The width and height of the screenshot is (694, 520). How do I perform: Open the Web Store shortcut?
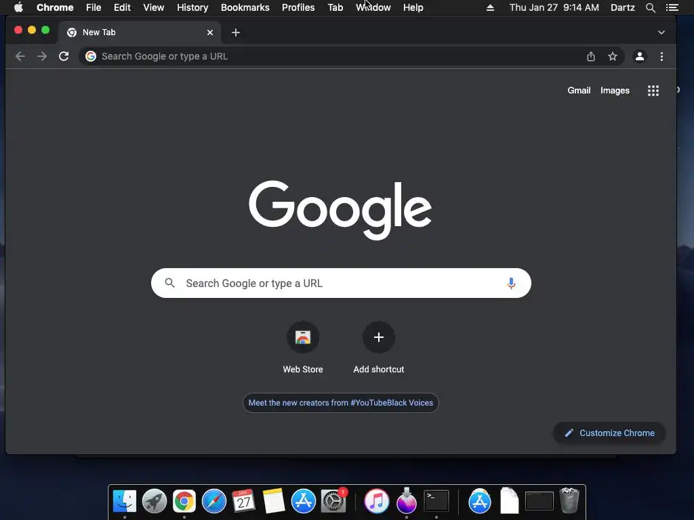[x=303, y=337]
